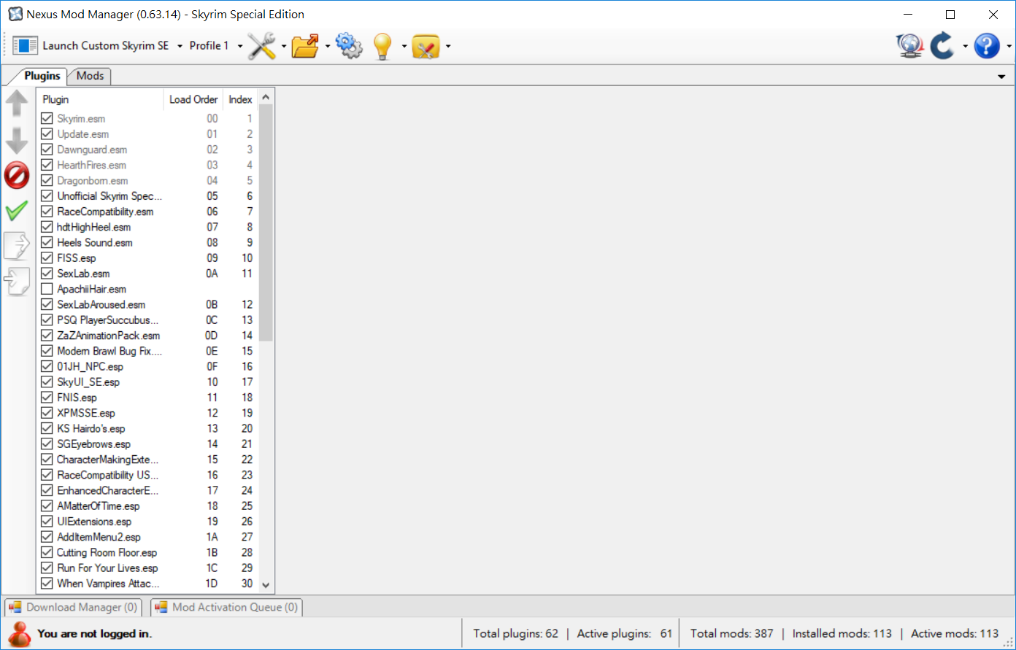Viewport: 1016px width, 650px height.
Task: Expand the refresh update dropdown arrow
Action: tap(965, 46)
